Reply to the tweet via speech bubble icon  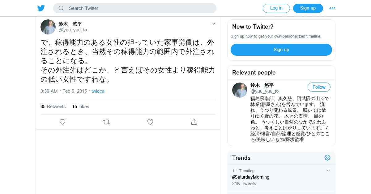pos(62,122)
